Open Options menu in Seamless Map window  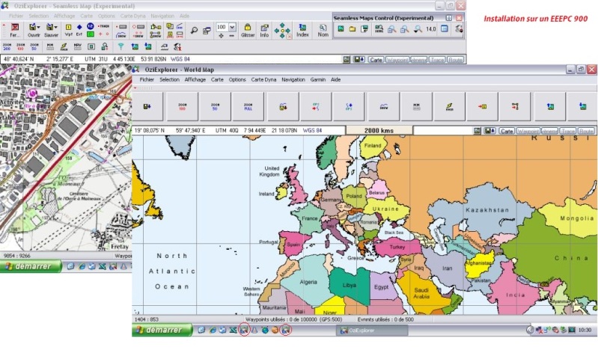pos(106,16)
